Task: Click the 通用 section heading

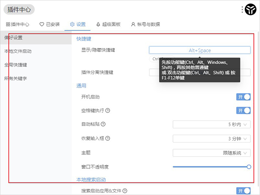Action: [81, 86]
